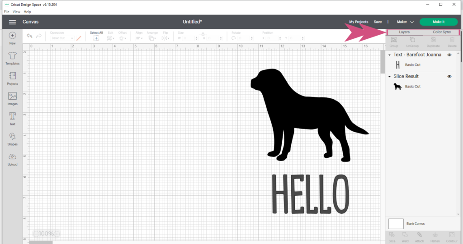Hide the Text - Barefoot Joanna layer
463x244 pixels.
449,55
